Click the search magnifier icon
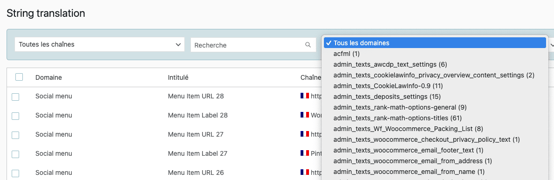This screenshot has height=180, width=554. (308, 45)
